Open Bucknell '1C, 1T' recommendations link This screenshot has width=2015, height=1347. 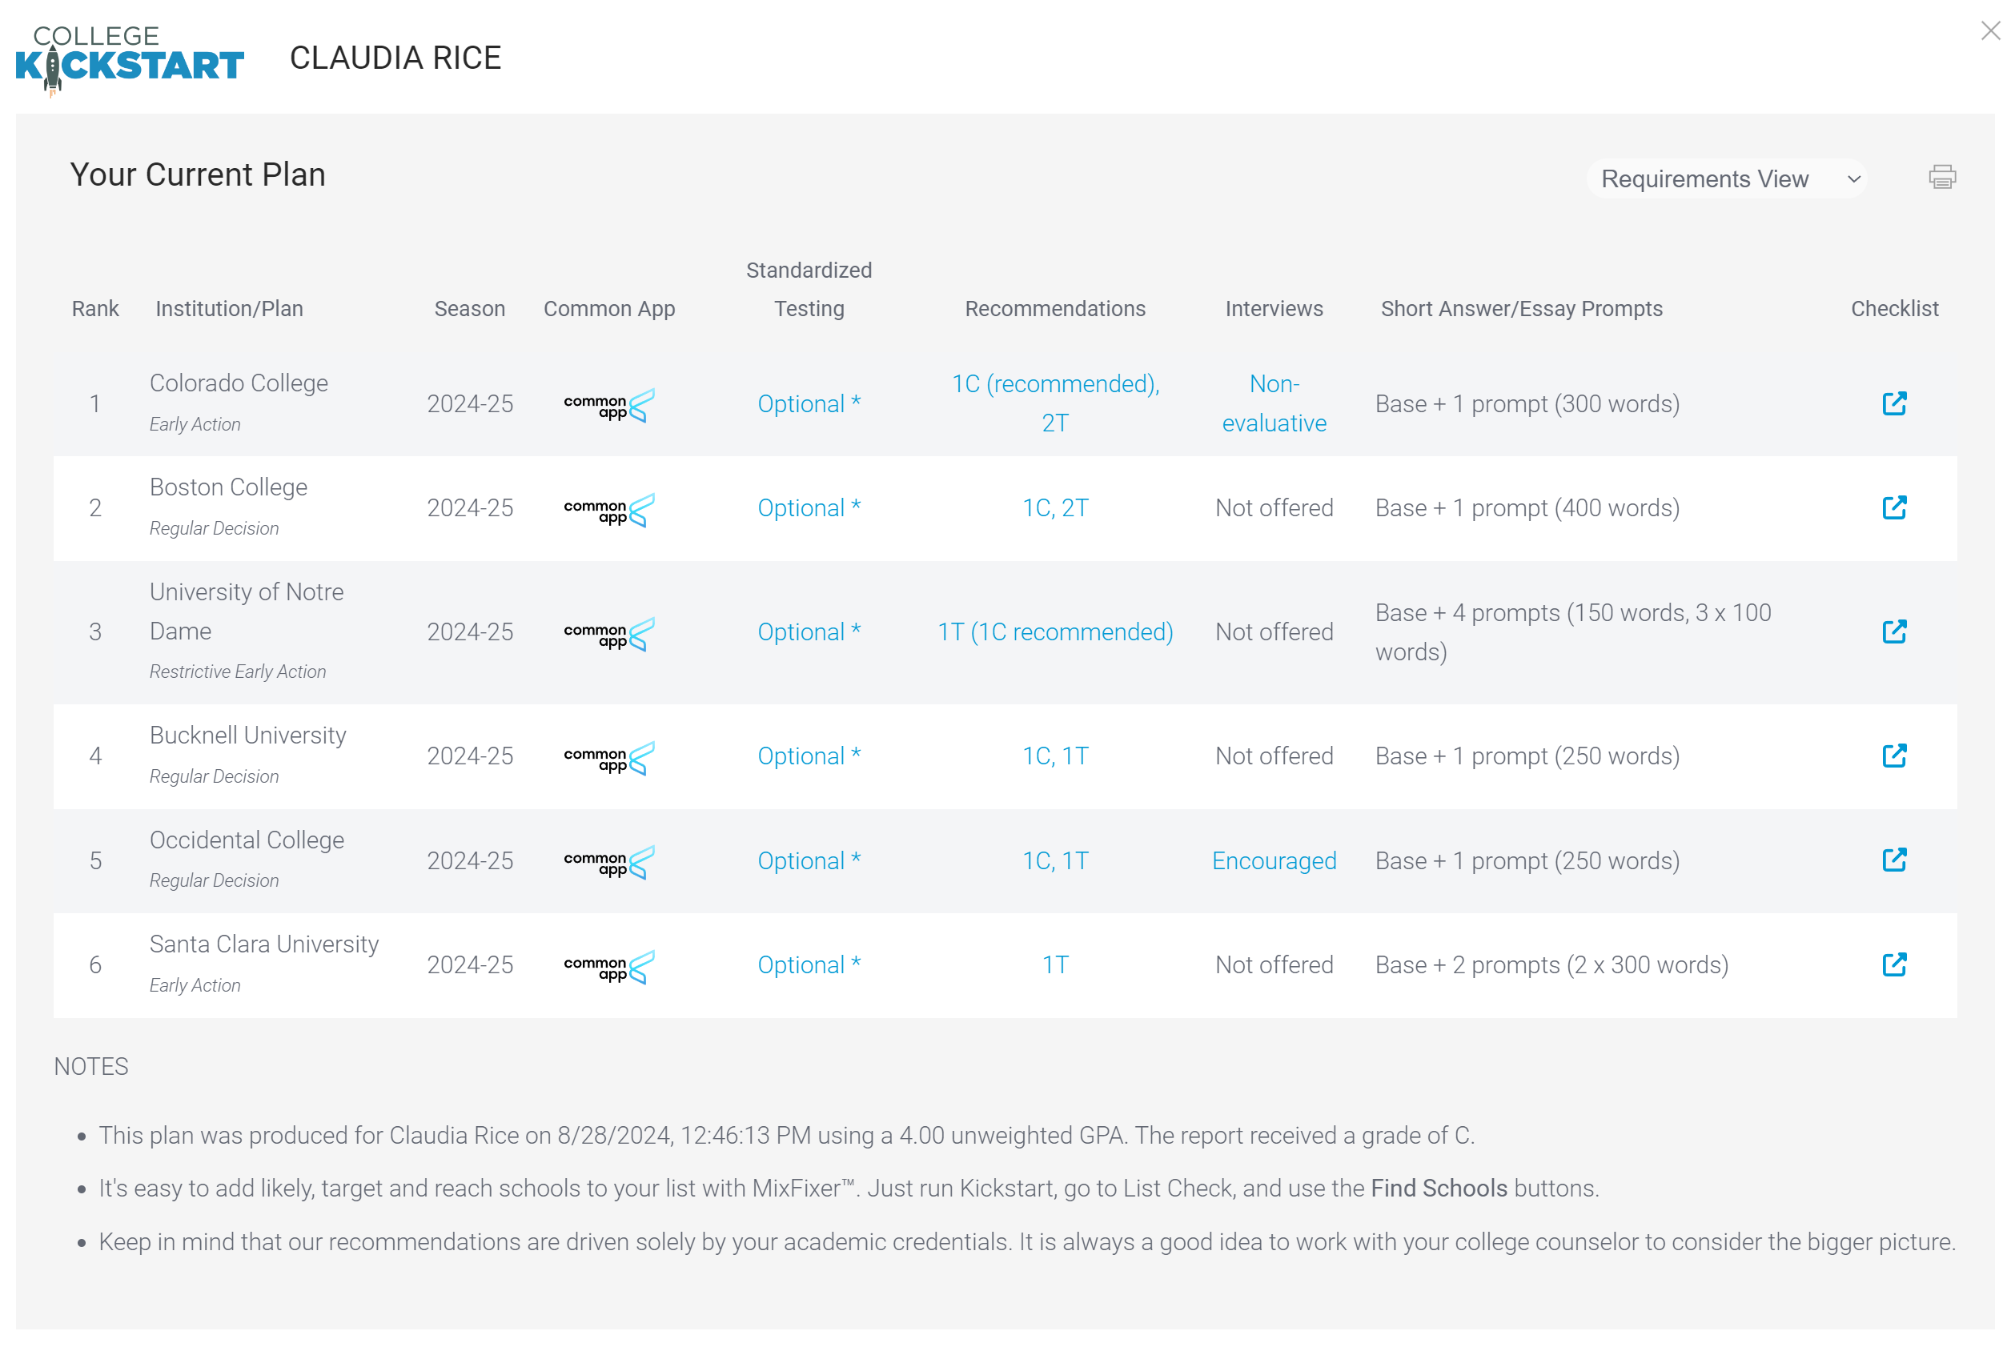pyautogui.click(x=1055, y=756)
